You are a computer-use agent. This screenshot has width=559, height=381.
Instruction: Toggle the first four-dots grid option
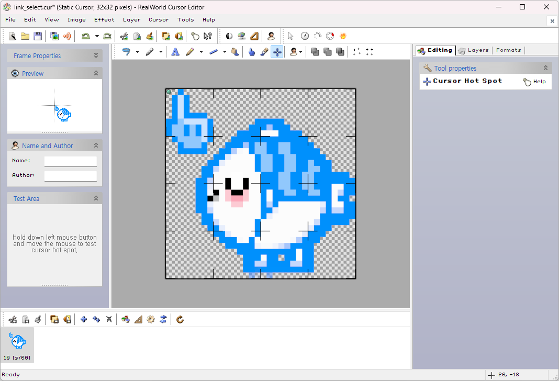pyautogui.click(x=357, y=52)
